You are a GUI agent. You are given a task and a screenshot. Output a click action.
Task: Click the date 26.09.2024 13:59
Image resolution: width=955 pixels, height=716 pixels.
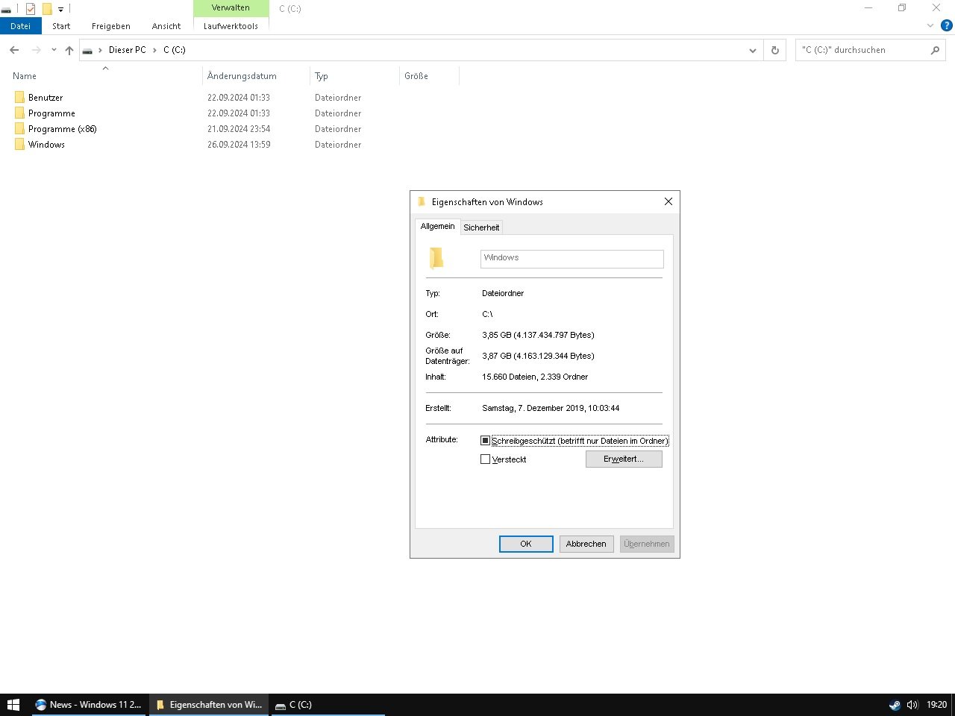point(239,145)
